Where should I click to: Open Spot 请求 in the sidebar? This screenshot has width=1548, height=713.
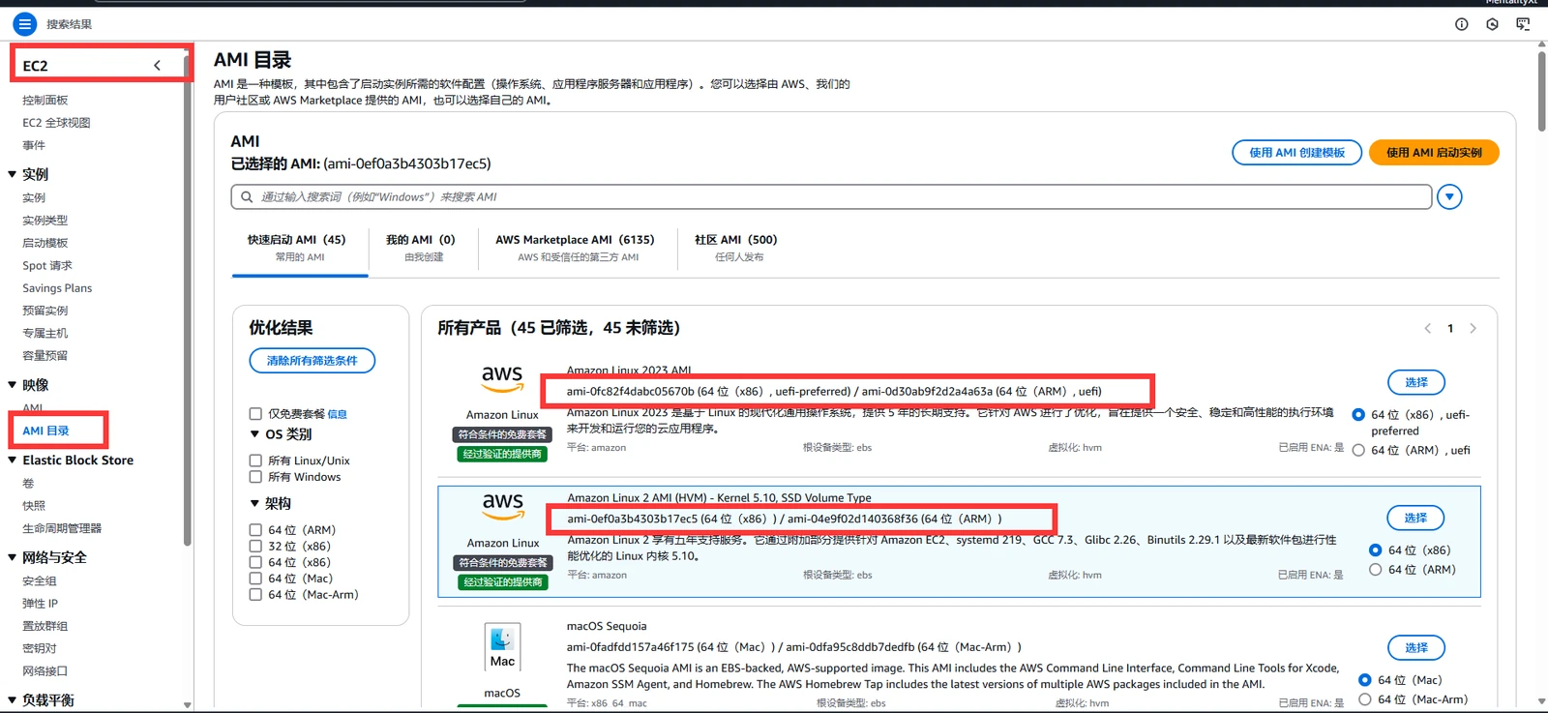(47, 265)
